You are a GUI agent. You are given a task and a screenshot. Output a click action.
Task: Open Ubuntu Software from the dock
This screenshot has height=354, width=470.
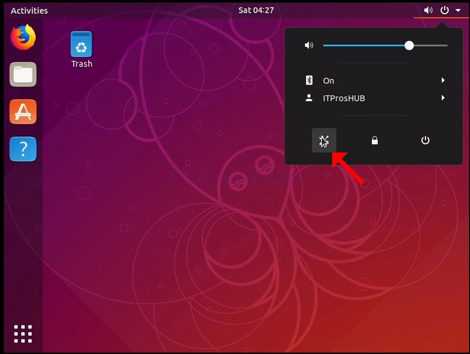pos(23,111)
